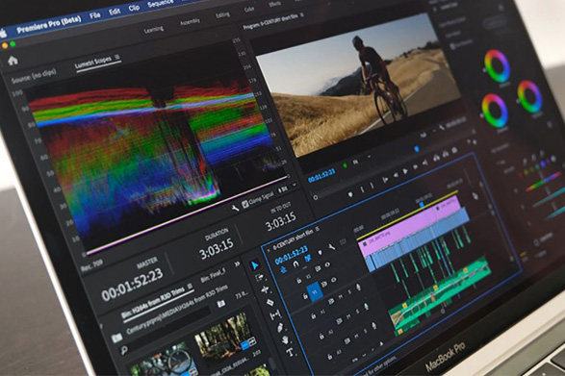This screenshot has height=376, width=565.
Task: Select the Hand tool
Action: 285,339
